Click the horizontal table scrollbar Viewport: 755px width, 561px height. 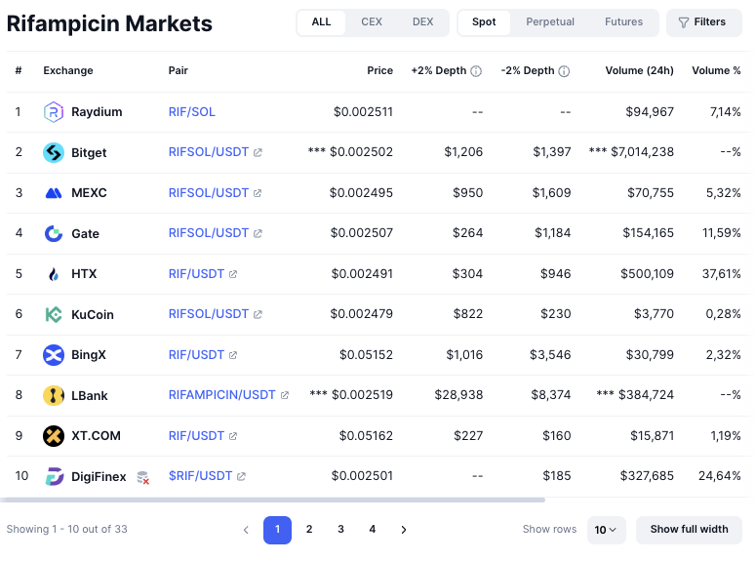(273, 500)
